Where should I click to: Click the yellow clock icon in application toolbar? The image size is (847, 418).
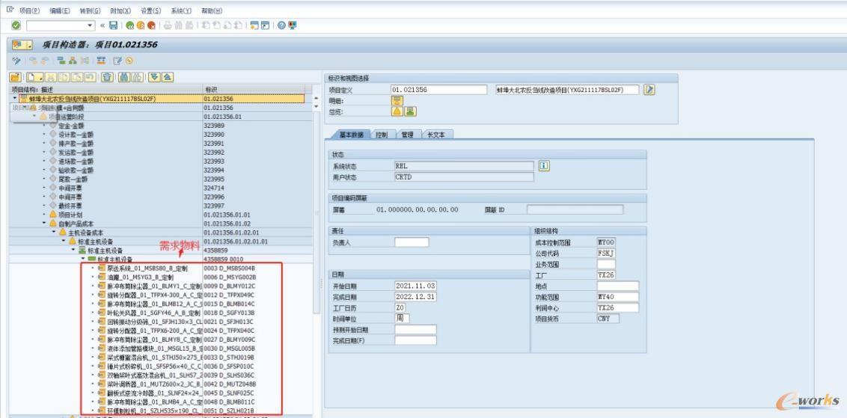click(129, 61)
